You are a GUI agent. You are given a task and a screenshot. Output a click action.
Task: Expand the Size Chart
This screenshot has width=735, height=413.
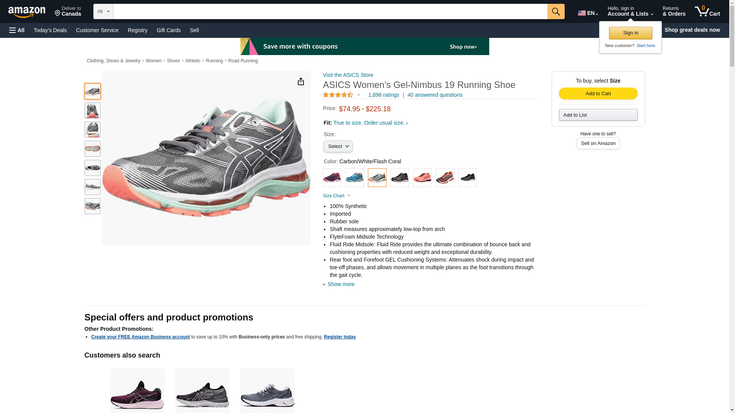(x=336, y=196)
